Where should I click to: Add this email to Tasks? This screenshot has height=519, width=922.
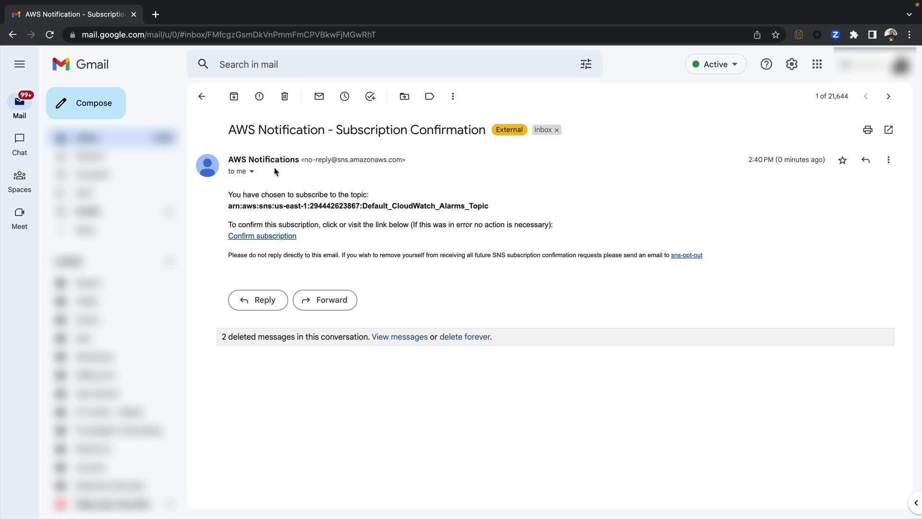click(x=370, y=97)
